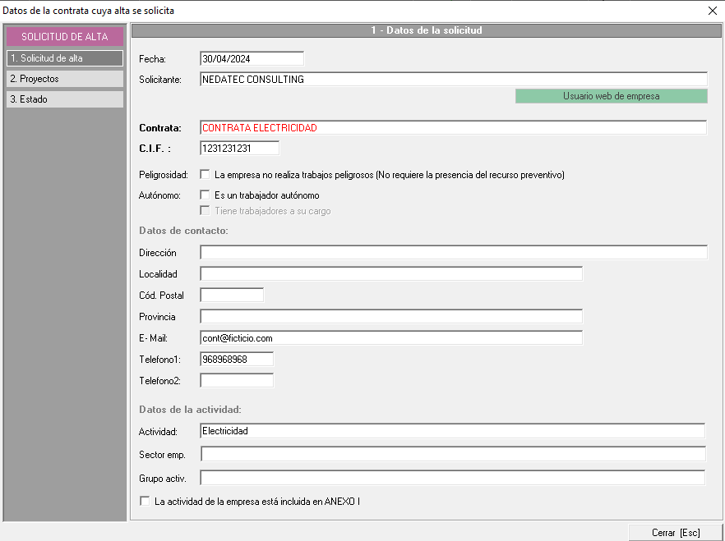Click the empty Telefono2 field
This screenshot has height=541, width=725.
(x=237, y=381)
